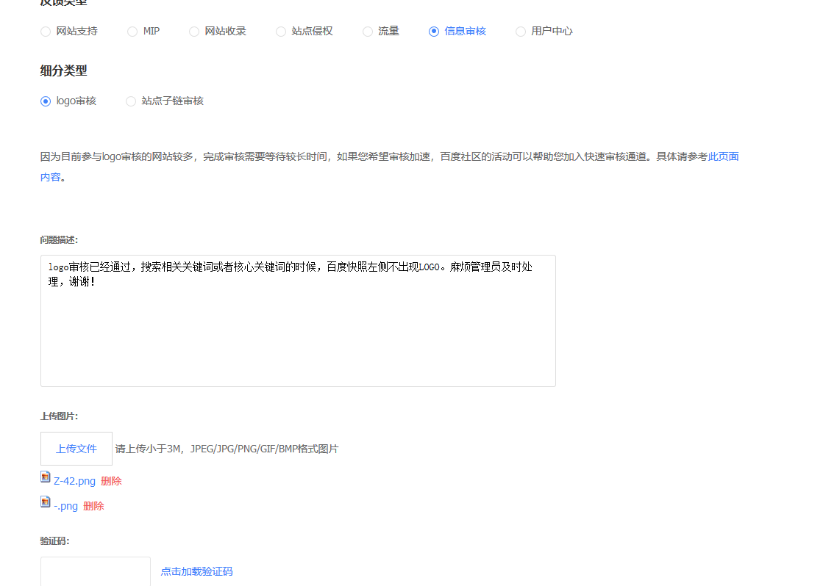Open the -.png uploaded file link
The width and height of the screenshot is (823, 586).
tap(65, 506)
